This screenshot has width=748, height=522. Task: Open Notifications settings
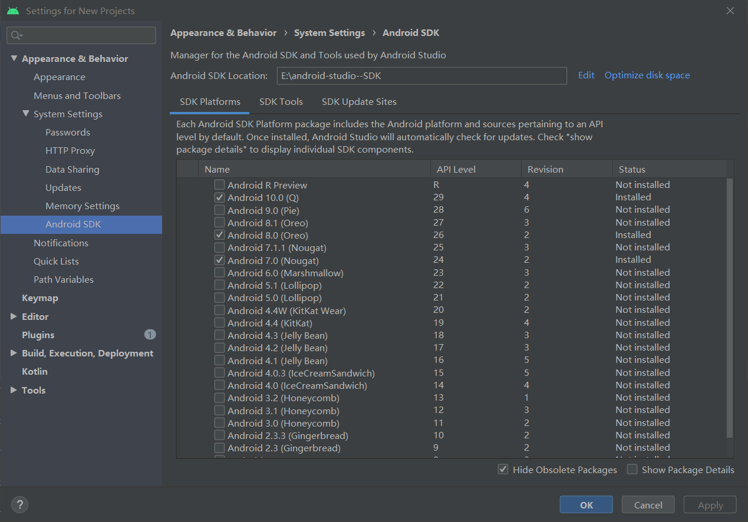click(61, 243)
